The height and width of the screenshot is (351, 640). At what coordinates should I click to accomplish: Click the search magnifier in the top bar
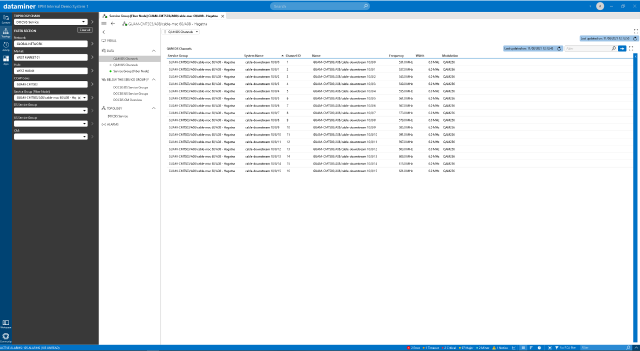[365, 6]
